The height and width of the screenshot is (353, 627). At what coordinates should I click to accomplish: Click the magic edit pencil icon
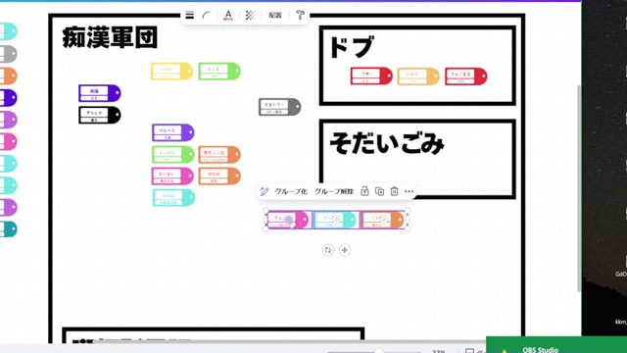click(x=264, y=192)
